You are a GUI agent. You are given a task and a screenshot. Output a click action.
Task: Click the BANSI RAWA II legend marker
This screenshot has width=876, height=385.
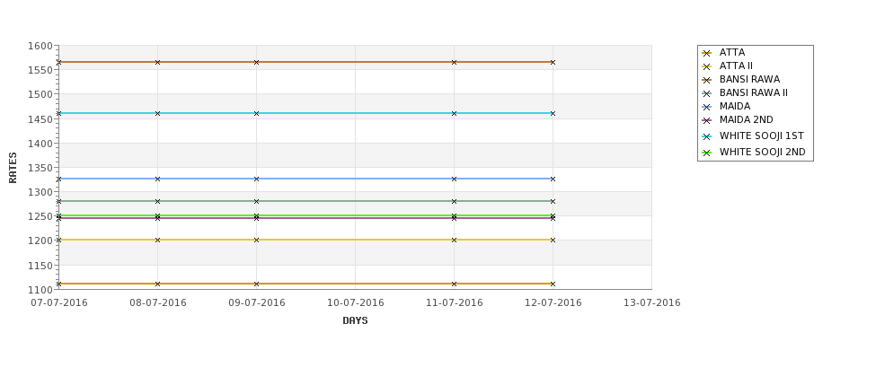pyautogui.click(x=707, y=93)
